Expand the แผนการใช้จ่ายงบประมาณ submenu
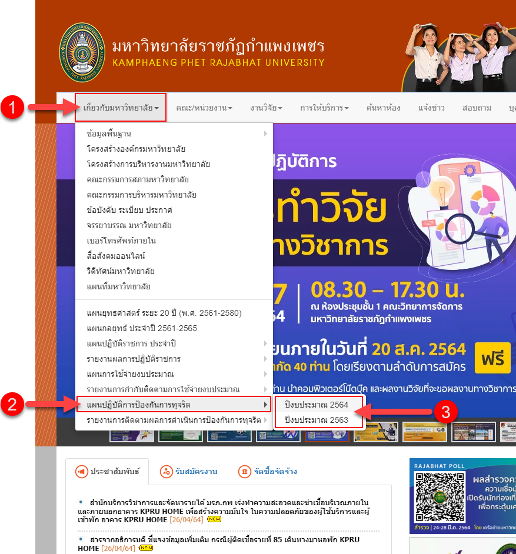This screenshot has height=554, width=516. point(174,374)
